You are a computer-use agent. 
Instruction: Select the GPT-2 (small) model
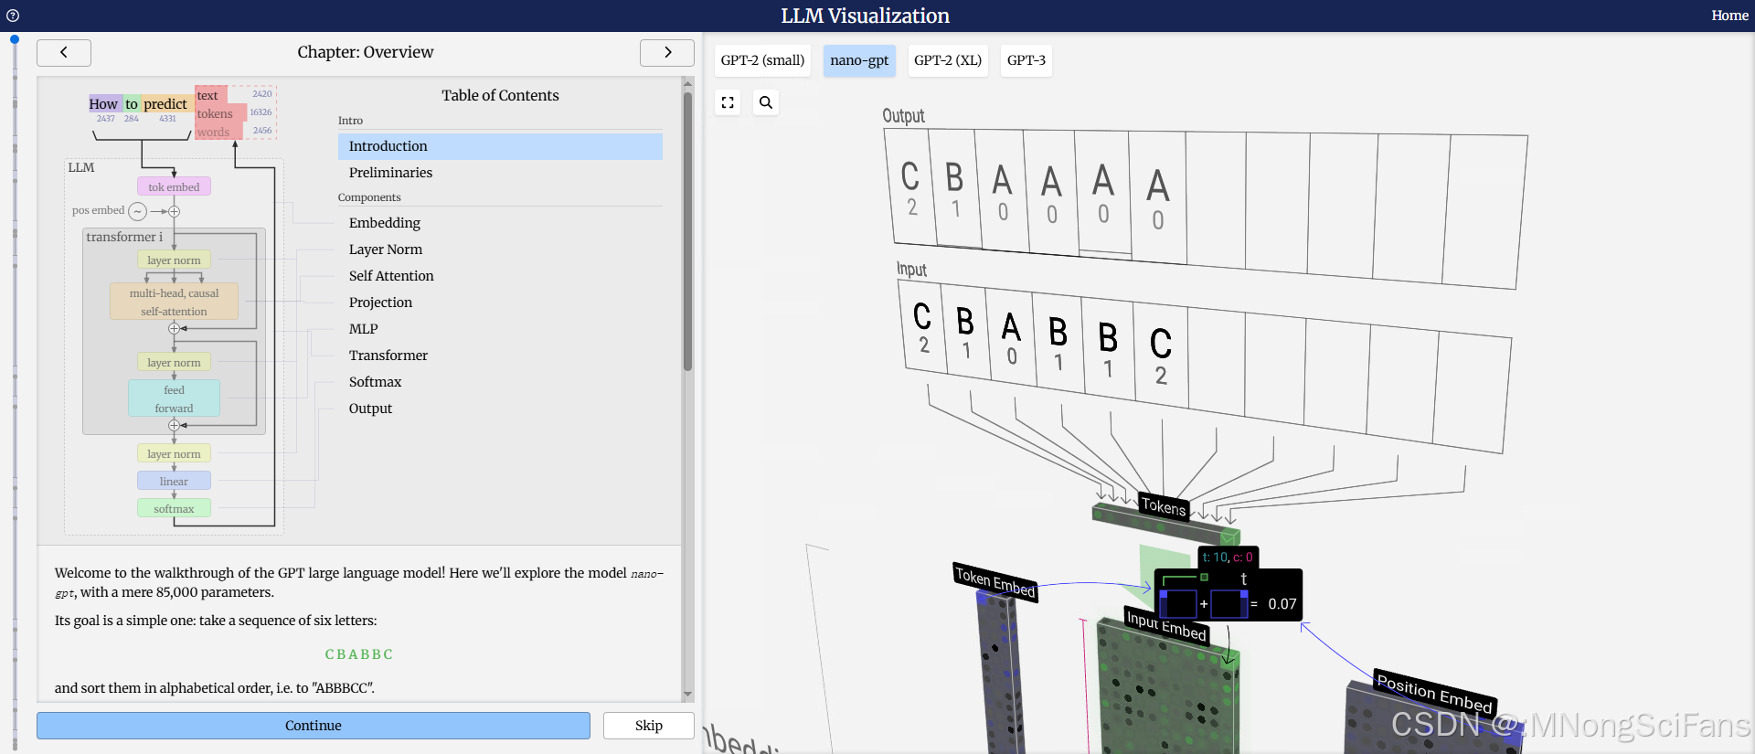pos(762,60)
